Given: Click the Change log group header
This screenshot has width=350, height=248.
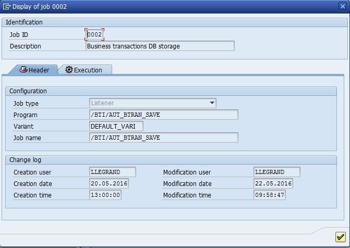Looking at the screenshot, I should (171, 160).
